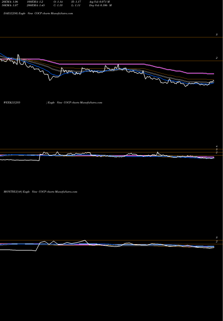
Task: Click the 100EMA: 1.2 value
Action: 35,2
